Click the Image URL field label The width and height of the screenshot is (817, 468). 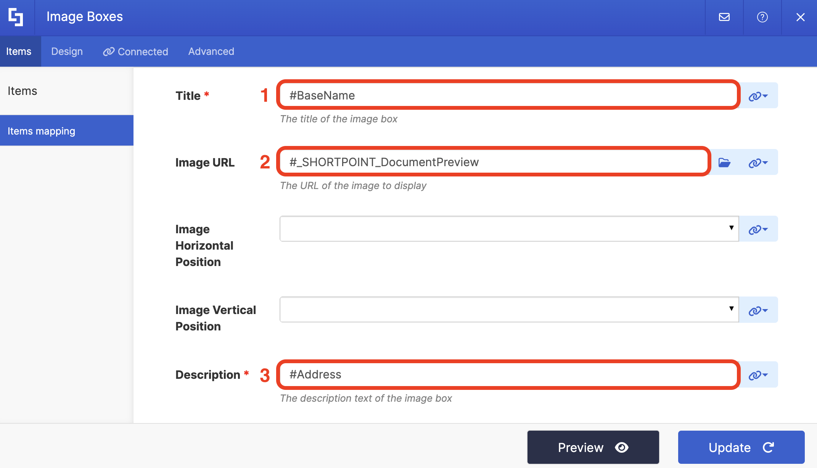coord(205,162)
